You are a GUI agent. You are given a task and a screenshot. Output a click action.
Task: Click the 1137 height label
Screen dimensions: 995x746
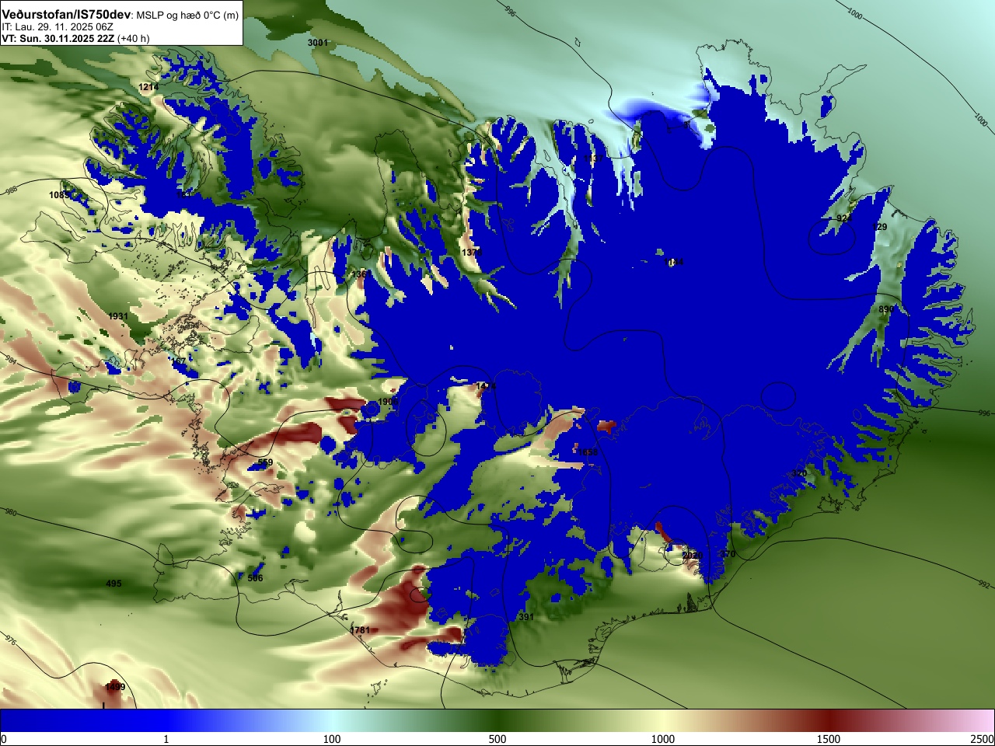(593, 159)
